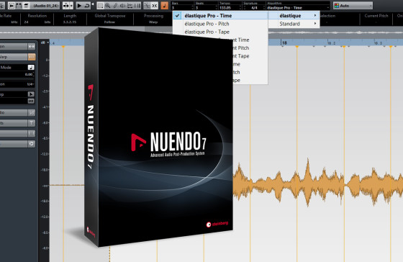Select the pencil draw tool
The image size is (403, 262).
click(115, 6)
